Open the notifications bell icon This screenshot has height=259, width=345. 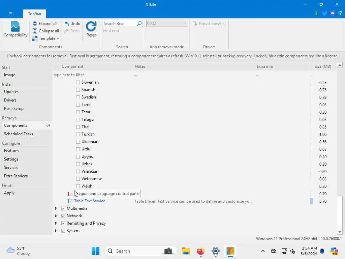click(x=322, y=251)
